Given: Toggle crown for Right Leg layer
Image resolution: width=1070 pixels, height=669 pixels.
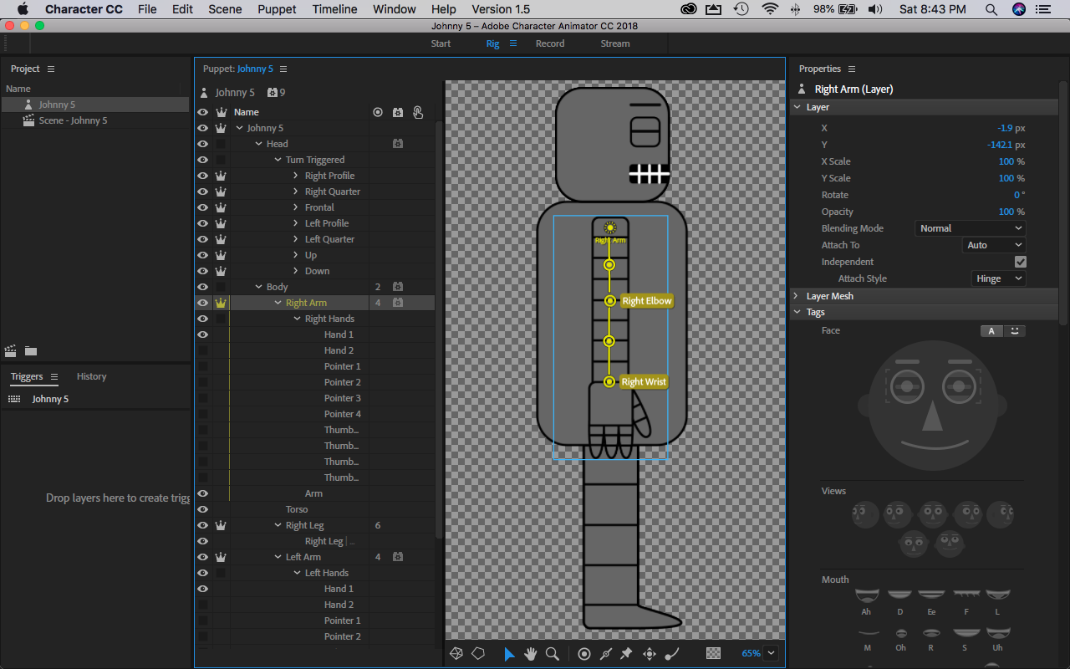Looking at the screenshot, I should 221,525.
